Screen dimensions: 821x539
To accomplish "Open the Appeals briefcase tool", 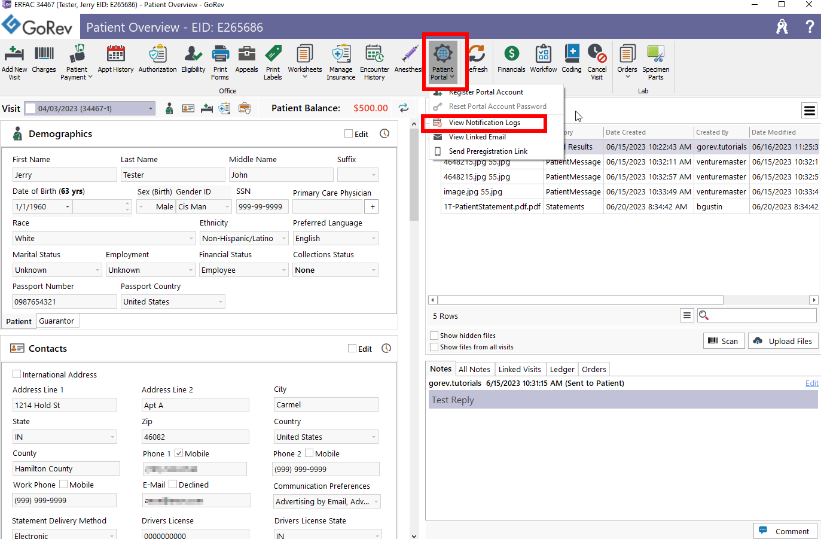I will coord(246,59).
